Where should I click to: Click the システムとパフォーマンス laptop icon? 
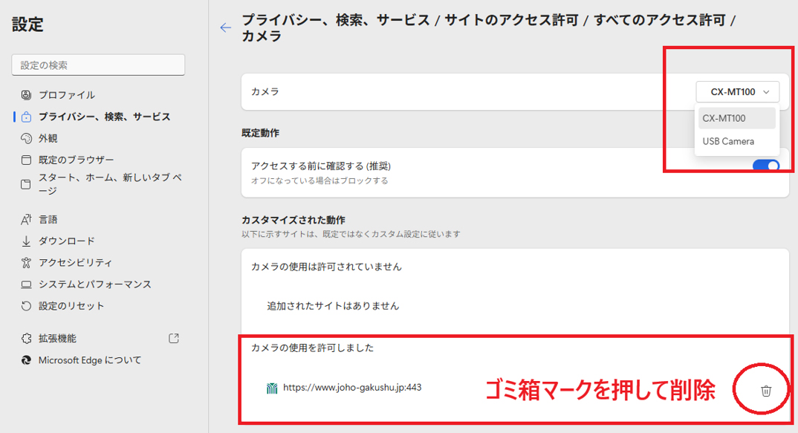(26, 284)
